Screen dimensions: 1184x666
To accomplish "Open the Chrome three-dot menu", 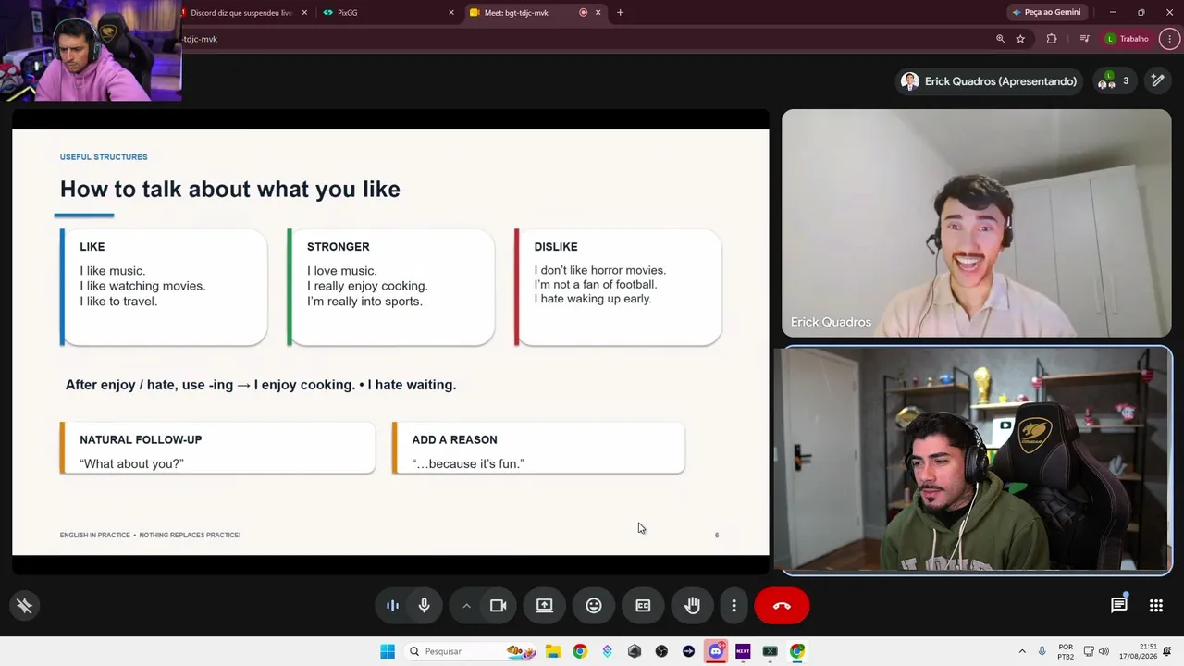I will [x=1169, y=39].
